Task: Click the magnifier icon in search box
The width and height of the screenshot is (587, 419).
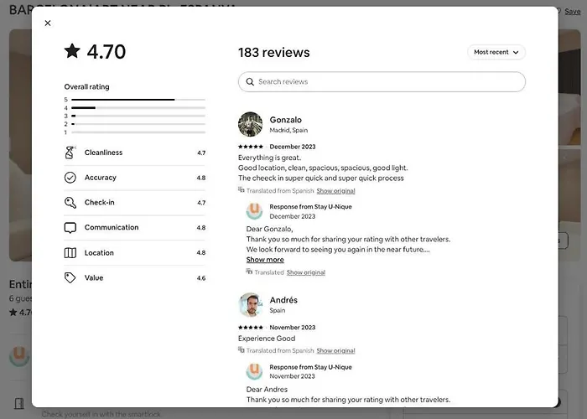Action: coord(250,81)
